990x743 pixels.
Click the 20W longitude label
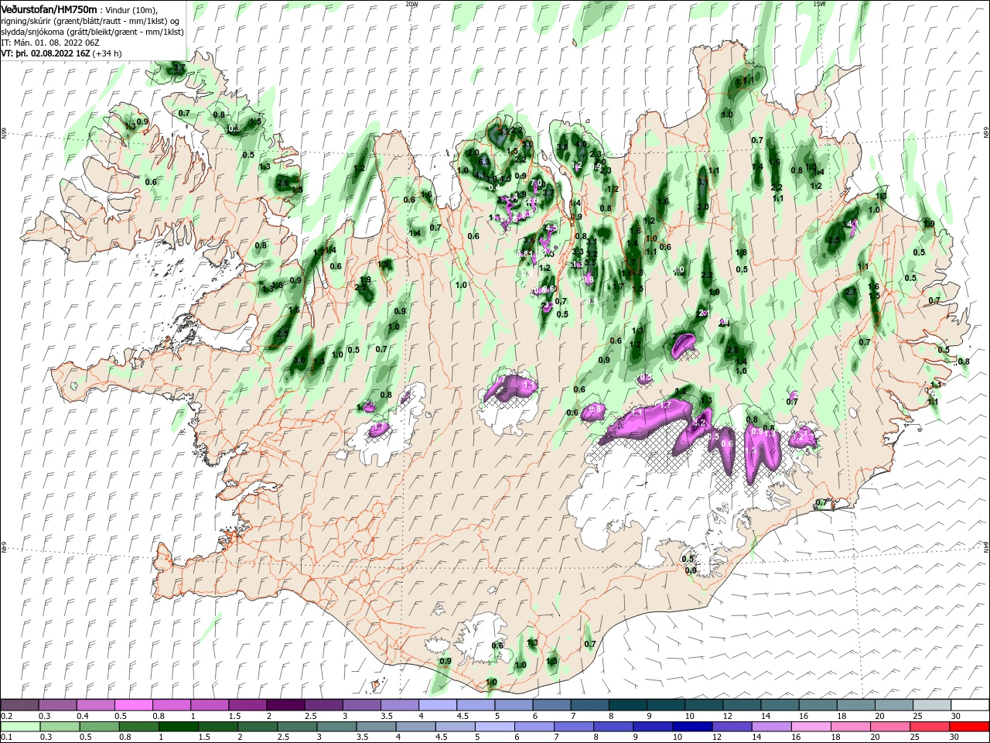(412, 4)
